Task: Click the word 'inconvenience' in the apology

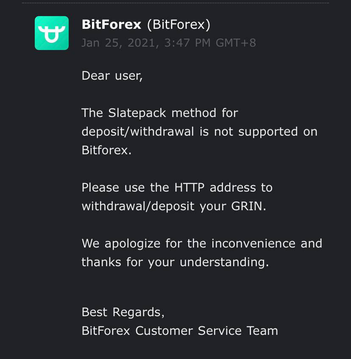Action: pyautogui.click(x=253, y=243)
